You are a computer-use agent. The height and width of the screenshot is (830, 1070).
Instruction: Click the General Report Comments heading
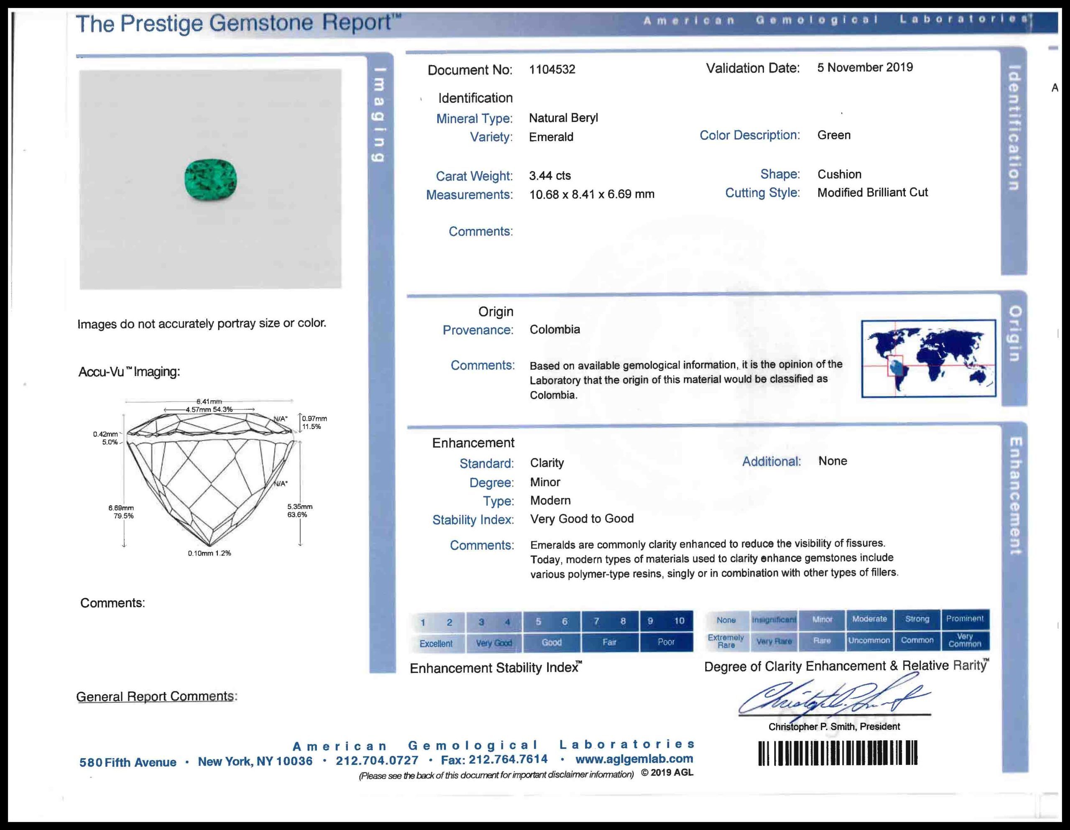click(x=157, y=696)
